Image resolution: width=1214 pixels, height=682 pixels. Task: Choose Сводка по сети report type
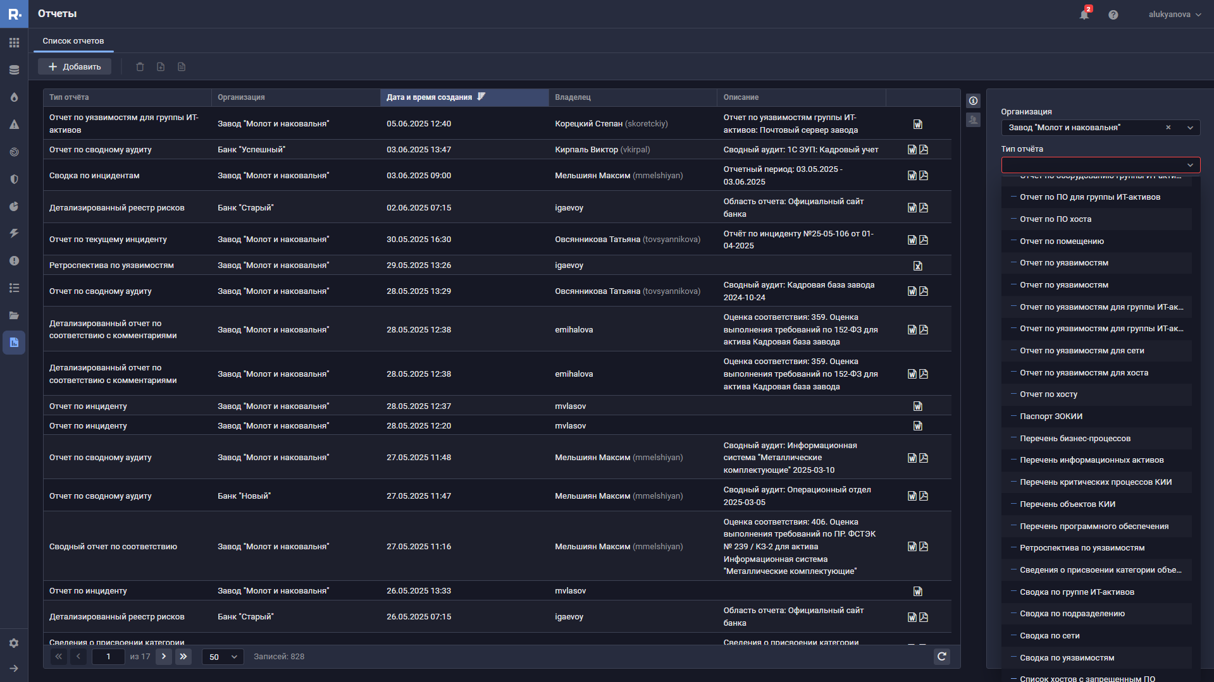1050,636
